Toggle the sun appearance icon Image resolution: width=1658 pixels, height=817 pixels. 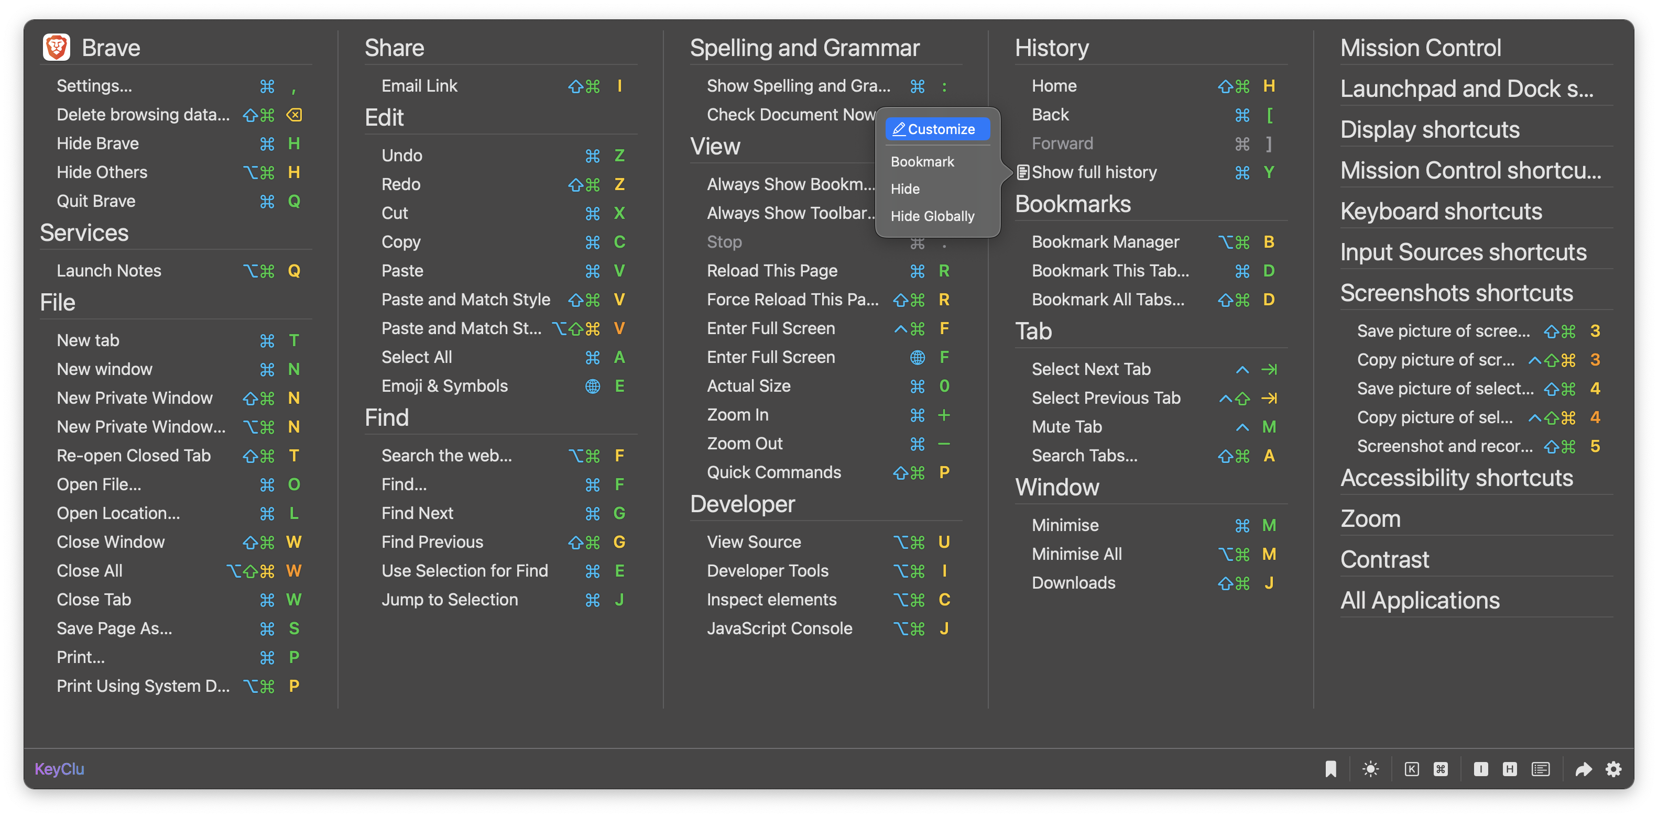pos(1370,769)
